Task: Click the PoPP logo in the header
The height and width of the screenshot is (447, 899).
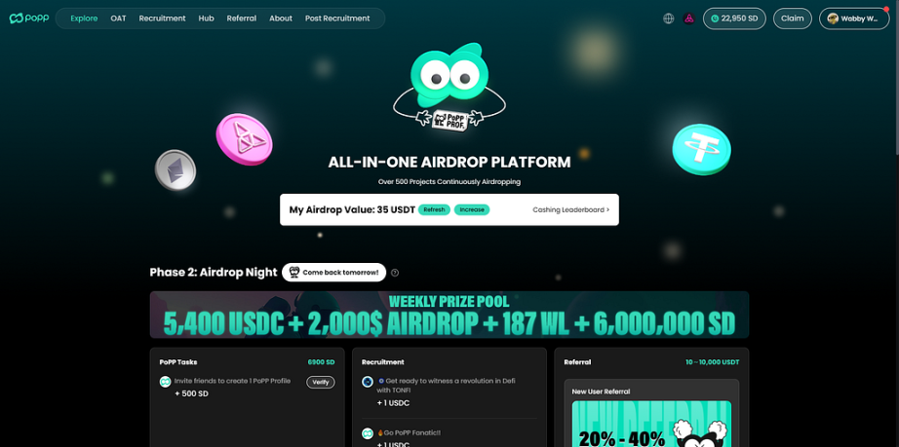Action: click(29, 19)
